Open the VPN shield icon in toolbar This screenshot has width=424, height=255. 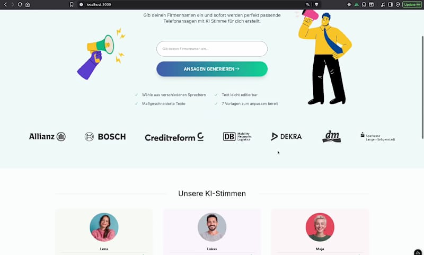pyautogui.click(x=398, y=5)
